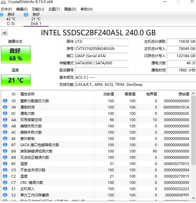Click status orb for attribute AE
This screenshot has height=203, width=196.
tap(5, 138)
